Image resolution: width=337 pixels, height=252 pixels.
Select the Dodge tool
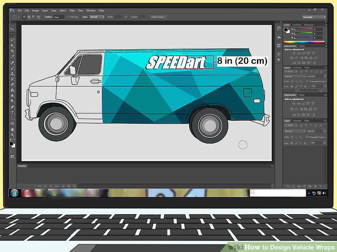tap(12, 102)
